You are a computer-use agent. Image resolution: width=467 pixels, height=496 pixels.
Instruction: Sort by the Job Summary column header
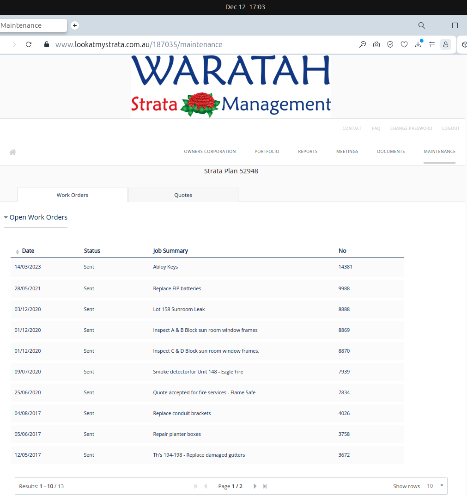pyautogui.click(x=170, y=251)
